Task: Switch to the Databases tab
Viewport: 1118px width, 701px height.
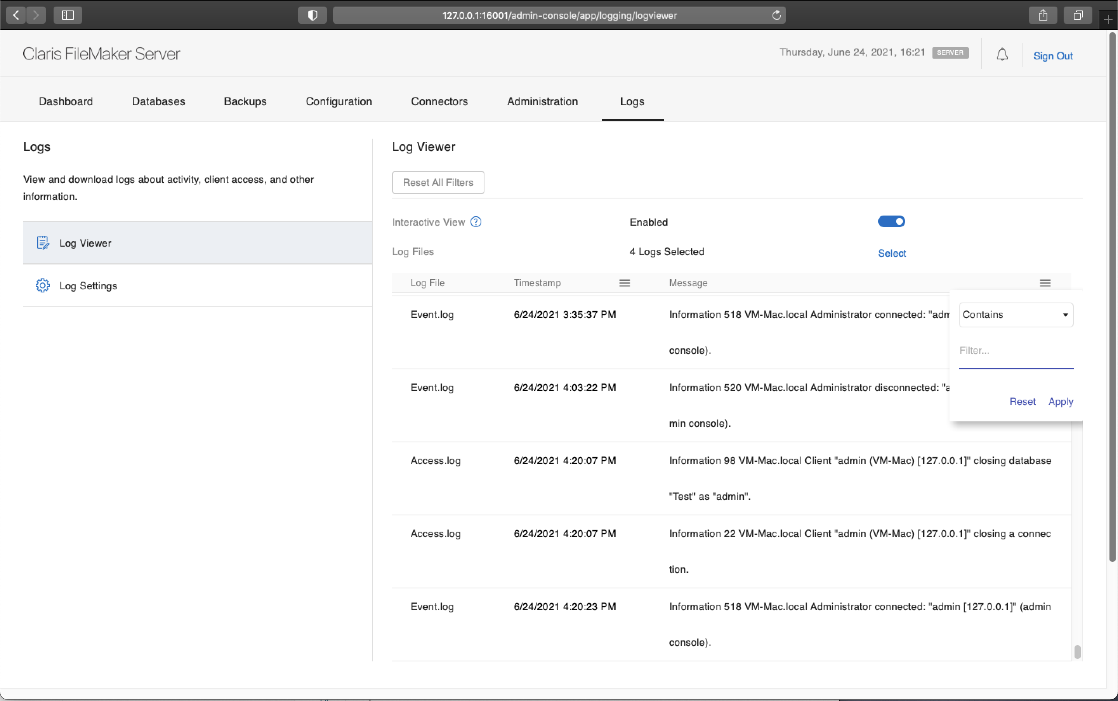Action: point(158,101)
